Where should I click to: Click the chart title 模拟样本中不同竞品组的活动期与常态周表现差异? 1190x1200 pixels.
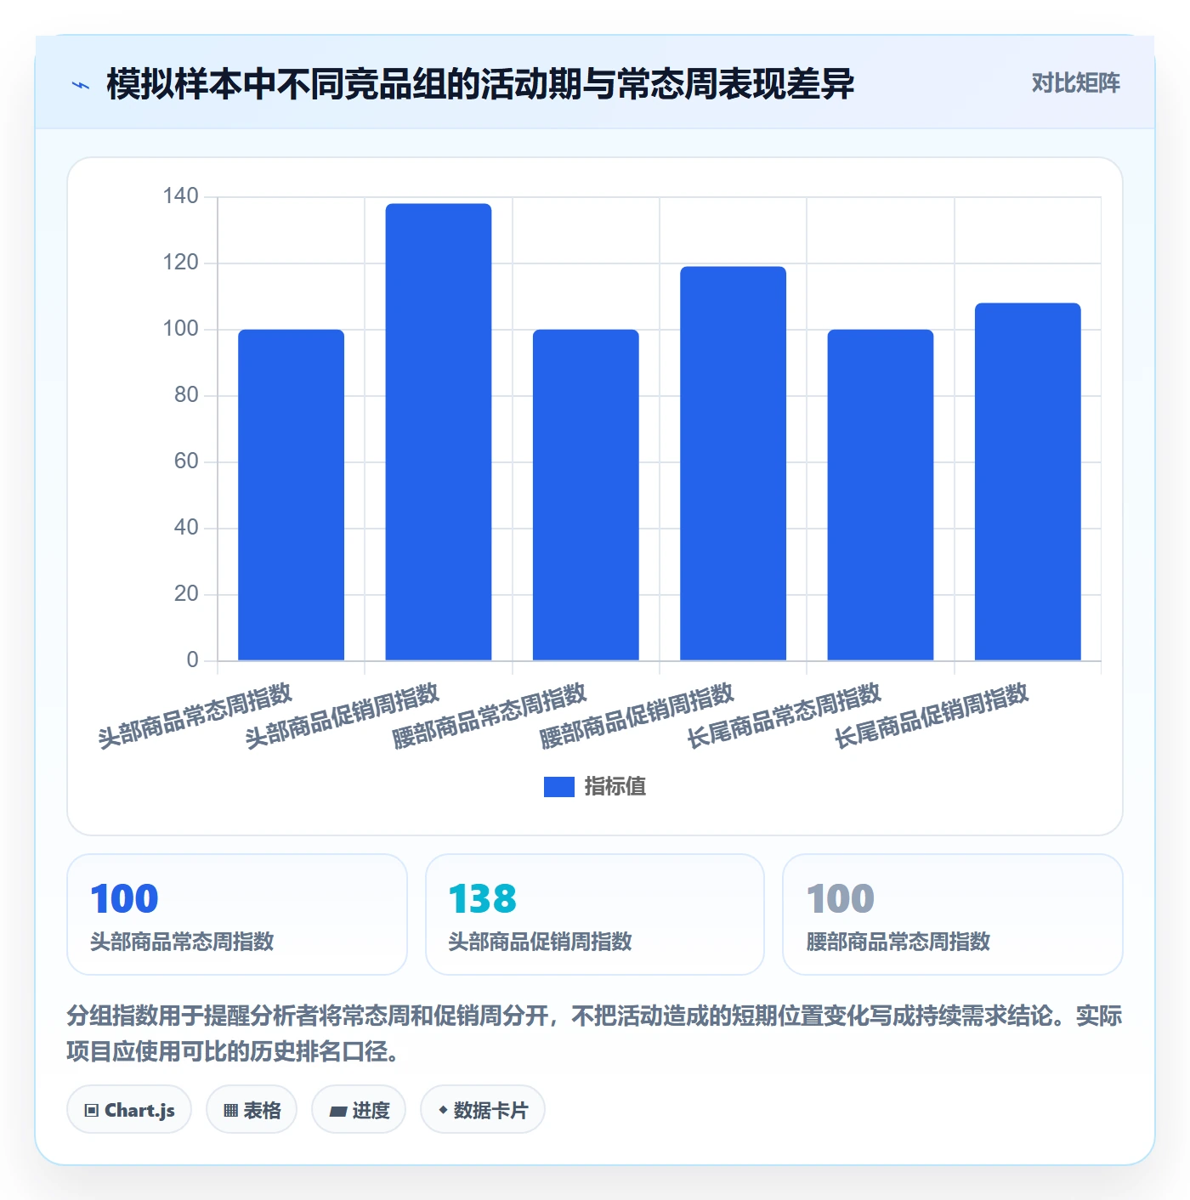tap(480, 84)
